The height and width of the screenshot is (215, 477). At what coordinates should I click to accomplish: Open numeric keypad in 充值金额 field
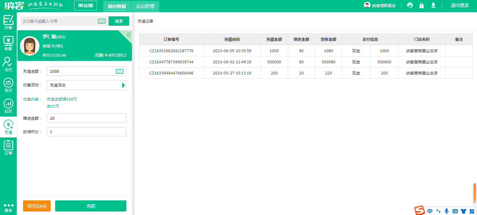click(x=119, y=71)
